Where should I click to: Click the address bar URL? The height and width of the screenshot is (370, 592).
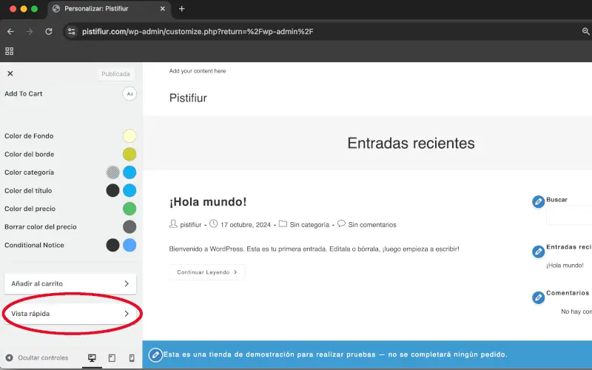click(198, 31)
